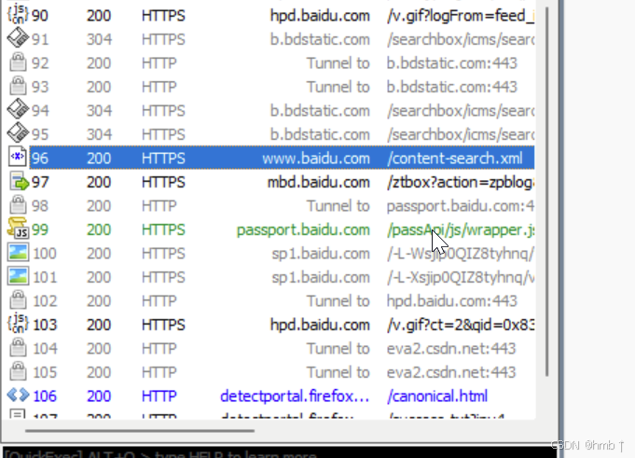Select /ztbox?action=zpblog URL cell

coord(461,182)
